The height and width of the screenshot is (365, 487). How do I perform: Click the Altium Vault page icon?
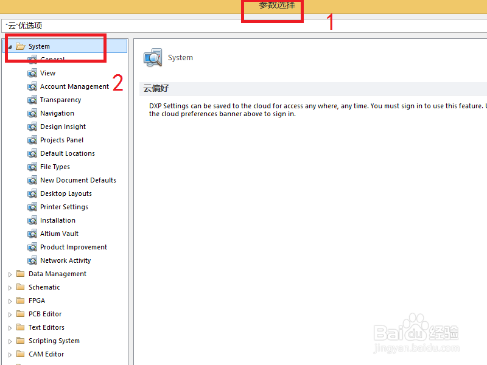32,234
